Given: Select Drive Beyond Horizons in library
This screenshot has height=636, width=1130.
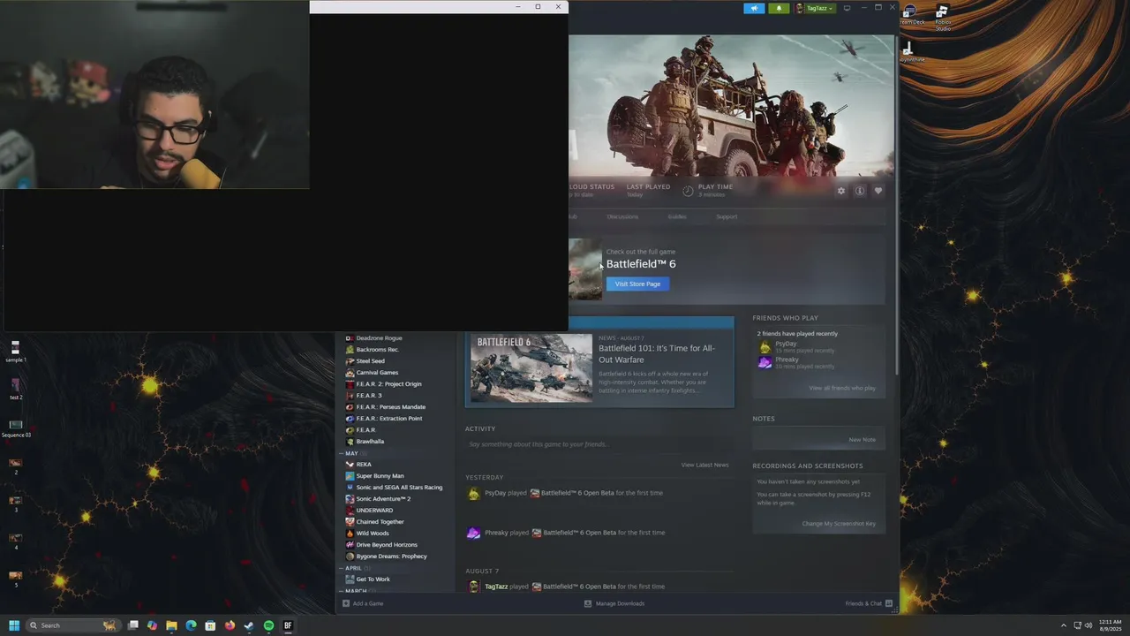Looking at the screenshot, I should 387,544.
